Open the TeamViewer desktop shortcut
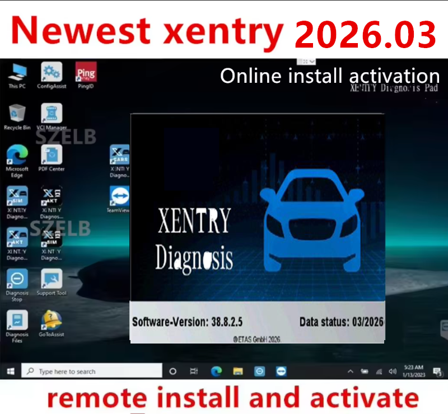This screenshot has width=448, height=414. pyautogui.click(x=119, y=200)
